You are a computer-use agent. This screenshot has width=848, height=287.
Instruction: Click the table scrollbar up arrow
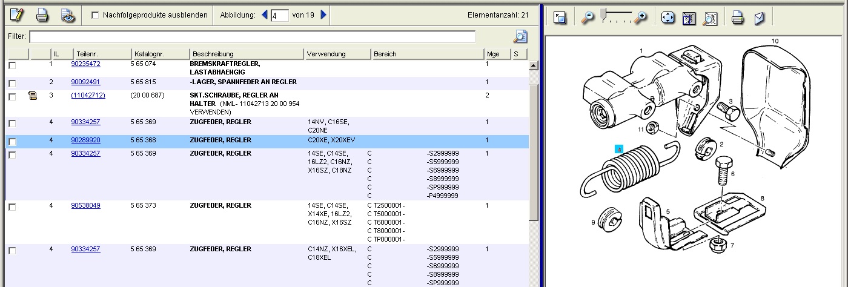pyautogui.click(x=534, y=65)
